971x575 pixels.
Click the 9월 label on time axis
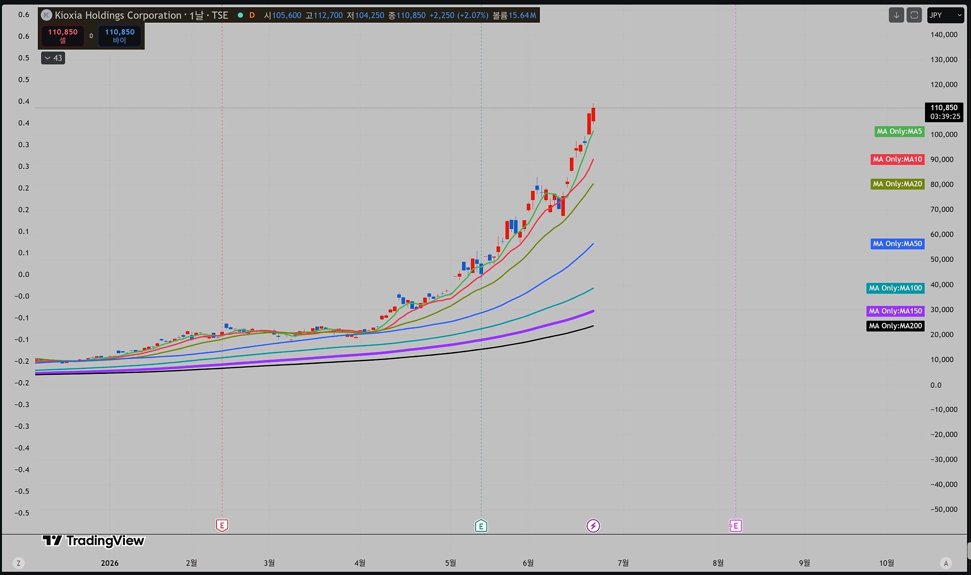(x=804, y=563)
